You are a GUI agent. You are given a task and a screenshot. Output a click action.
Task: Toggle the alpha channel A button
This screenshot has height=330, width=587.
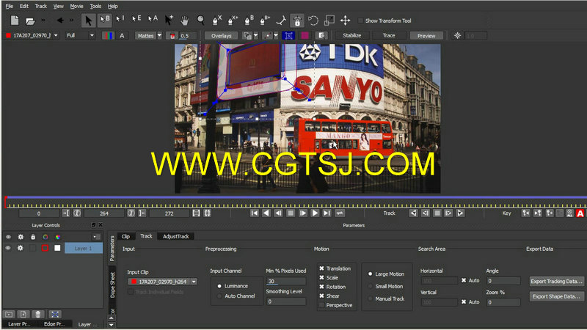click(x=122, y=35)
